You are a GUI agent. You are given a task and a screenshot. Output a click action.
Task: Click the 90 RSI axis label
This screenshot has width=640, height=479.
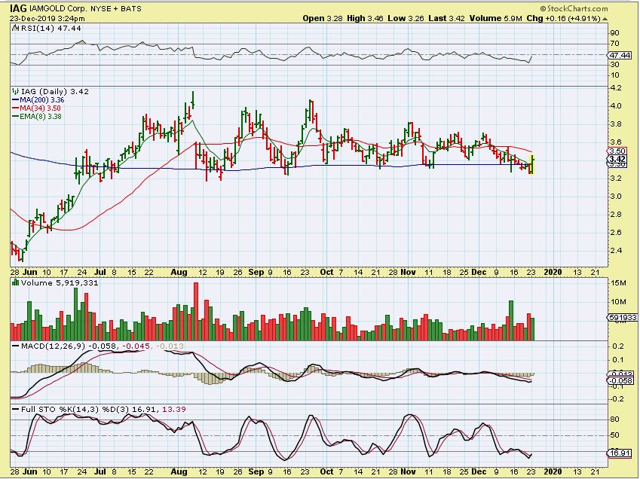click(x=615, y=33)
